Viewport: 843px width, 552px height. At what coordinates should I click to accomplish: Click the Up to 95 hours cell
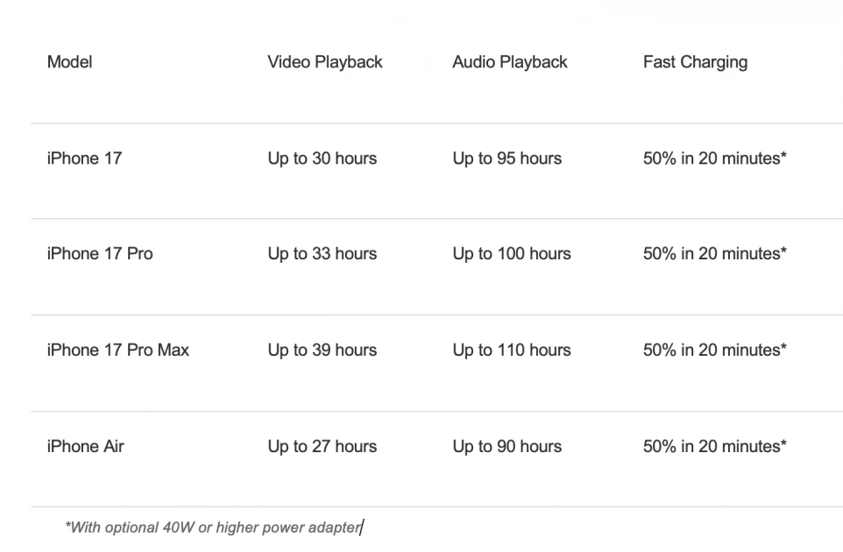click(507, 159)
